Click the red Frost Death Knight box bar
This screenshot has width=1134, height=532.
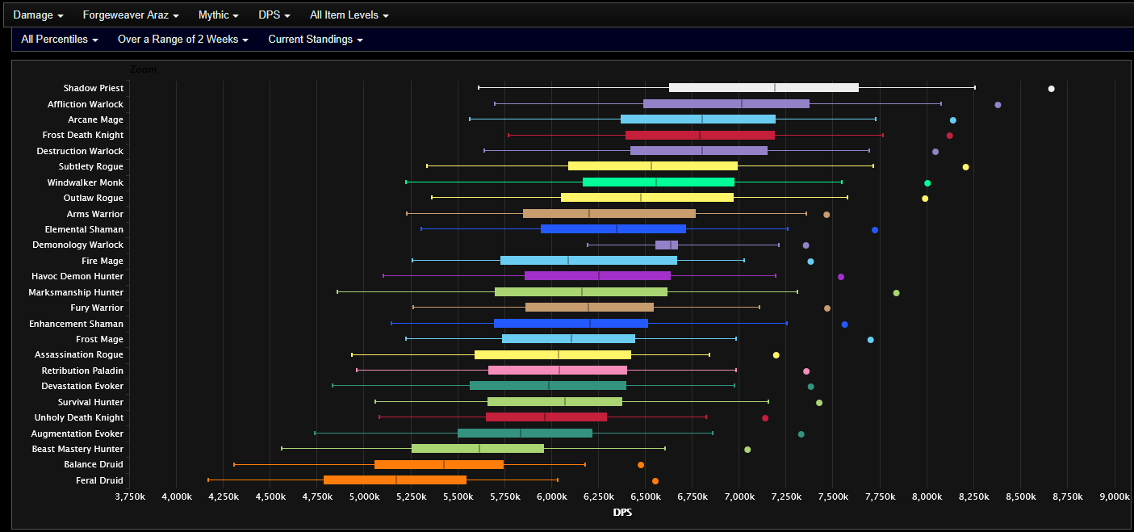point(700,135)
